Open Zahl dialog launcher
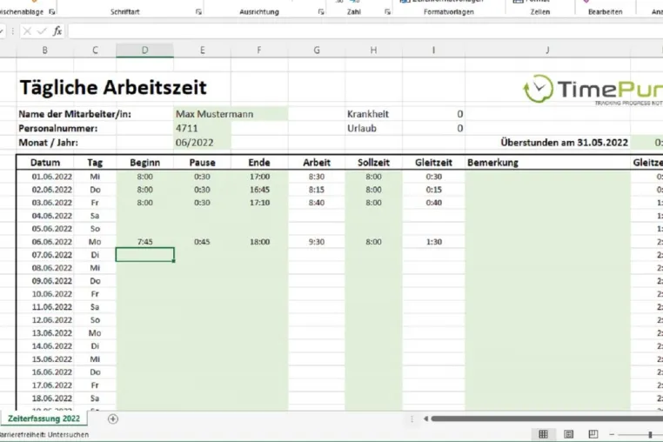 point(387,12)
